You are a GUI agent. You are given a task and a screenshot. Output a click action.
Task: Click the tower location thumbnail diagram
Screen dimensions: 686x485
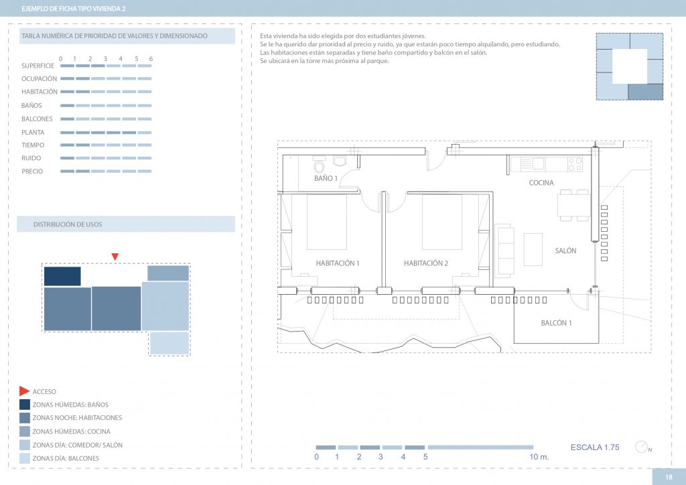[x=630, y=66]
